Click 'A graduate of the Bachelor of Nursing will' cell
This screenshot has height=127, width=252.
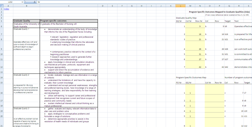[x=69, y=25]
